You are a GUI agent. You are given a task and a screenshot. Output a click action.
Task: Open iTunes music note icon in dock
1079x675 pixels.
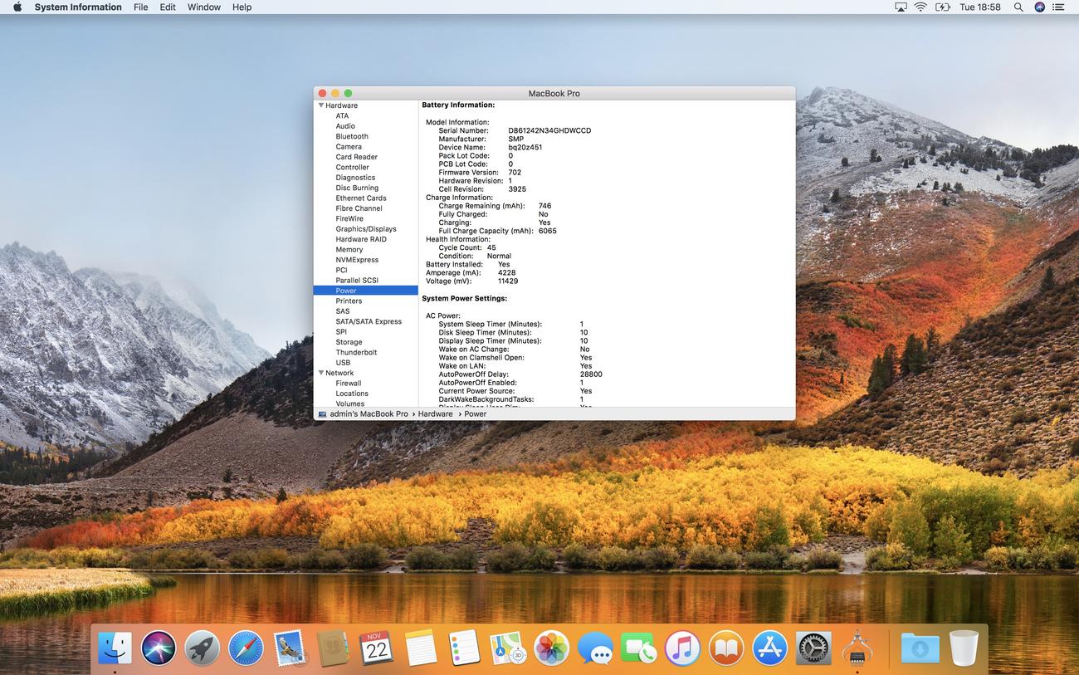tap(682, 648)
